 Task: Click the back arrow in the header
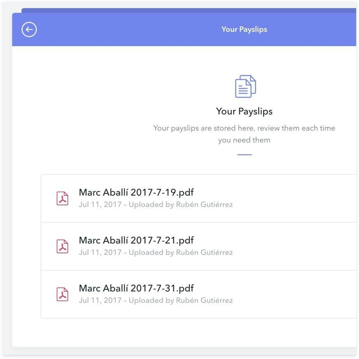(29, 30)
